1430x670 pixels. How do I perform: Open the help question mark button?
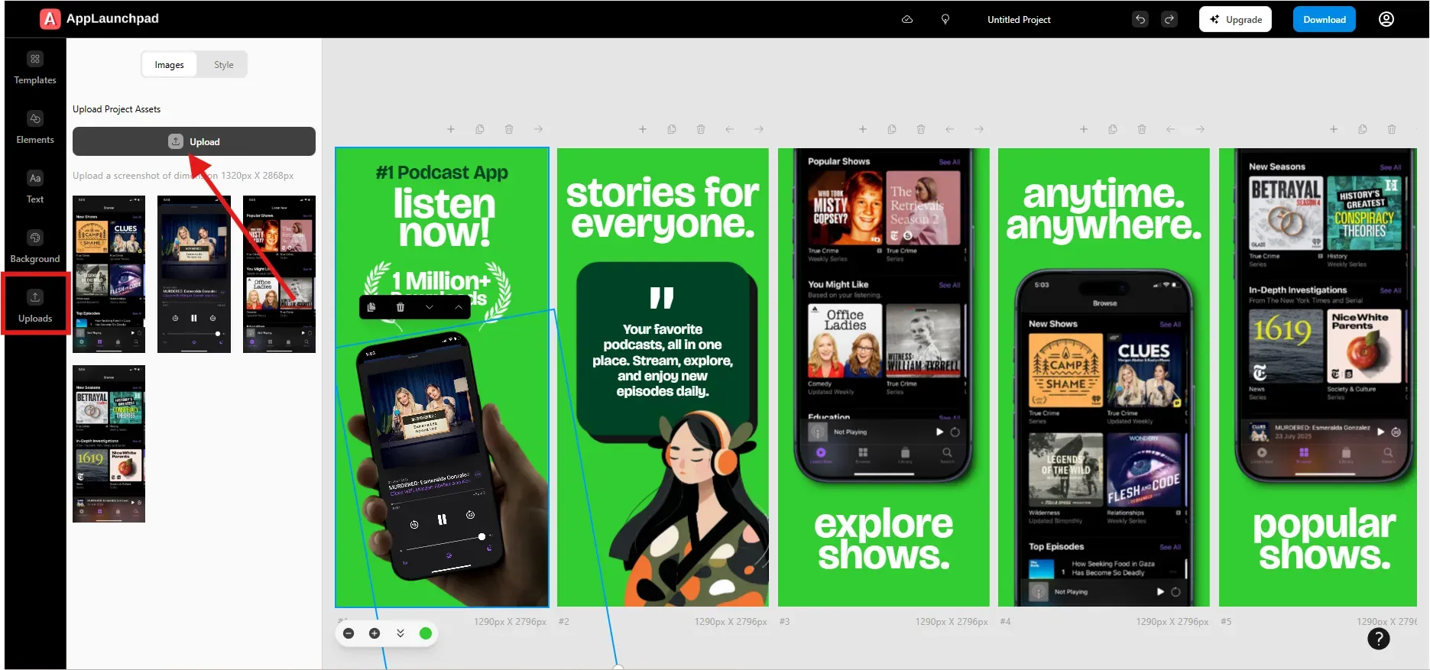pos(1379,638)
